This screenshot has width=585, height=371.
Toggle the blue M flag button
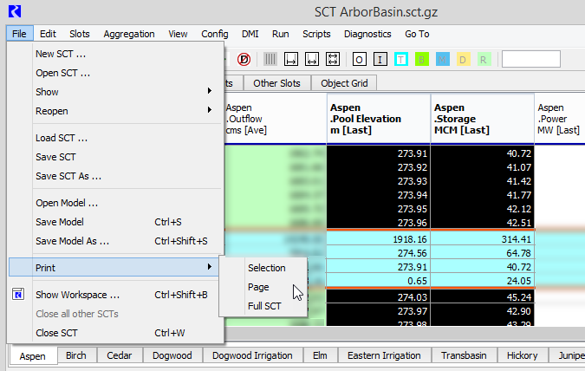tap(443, 59)
